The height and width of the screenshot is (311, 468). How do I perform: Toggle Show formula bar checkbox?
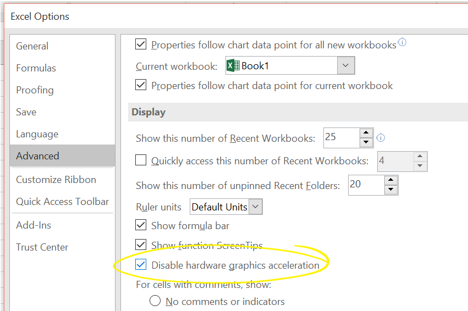[141, 225]
